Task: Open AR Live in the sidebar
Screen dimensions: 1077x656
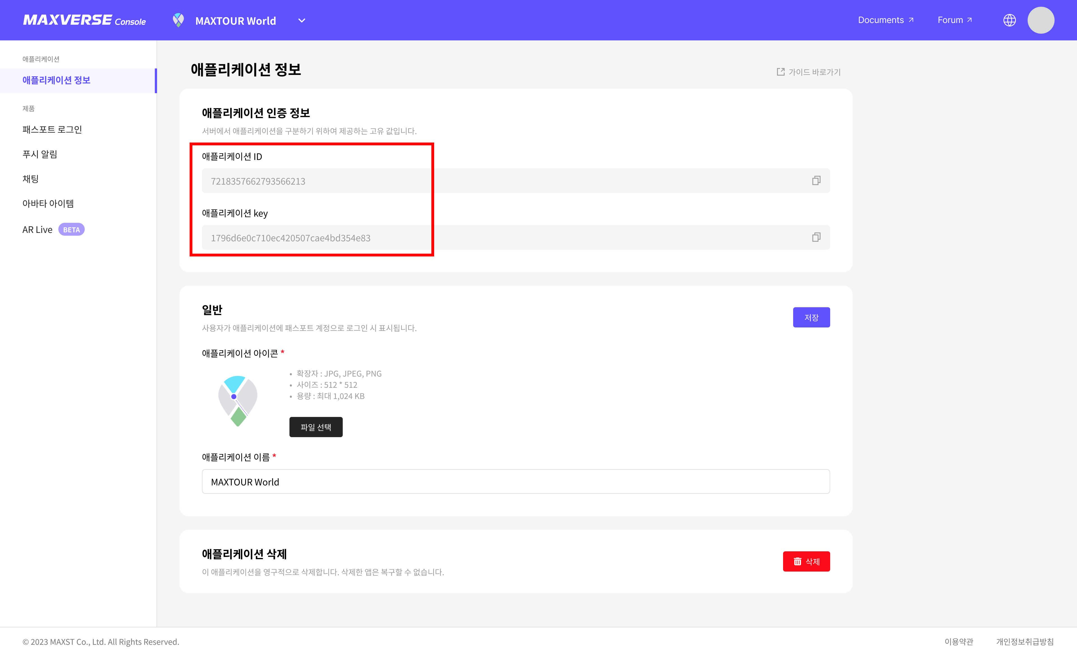Action: pyautogui.click(x=37, y=230)
